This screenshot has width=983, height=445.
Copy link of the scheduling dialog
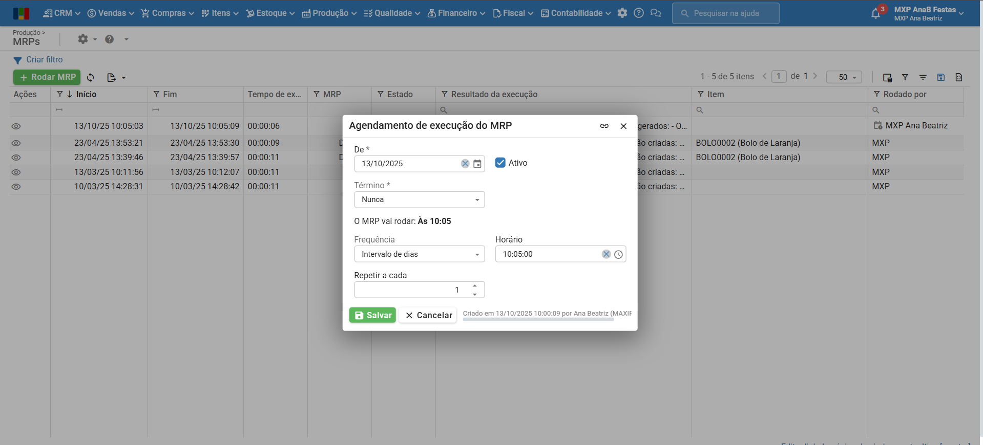(x=604, y=126)
